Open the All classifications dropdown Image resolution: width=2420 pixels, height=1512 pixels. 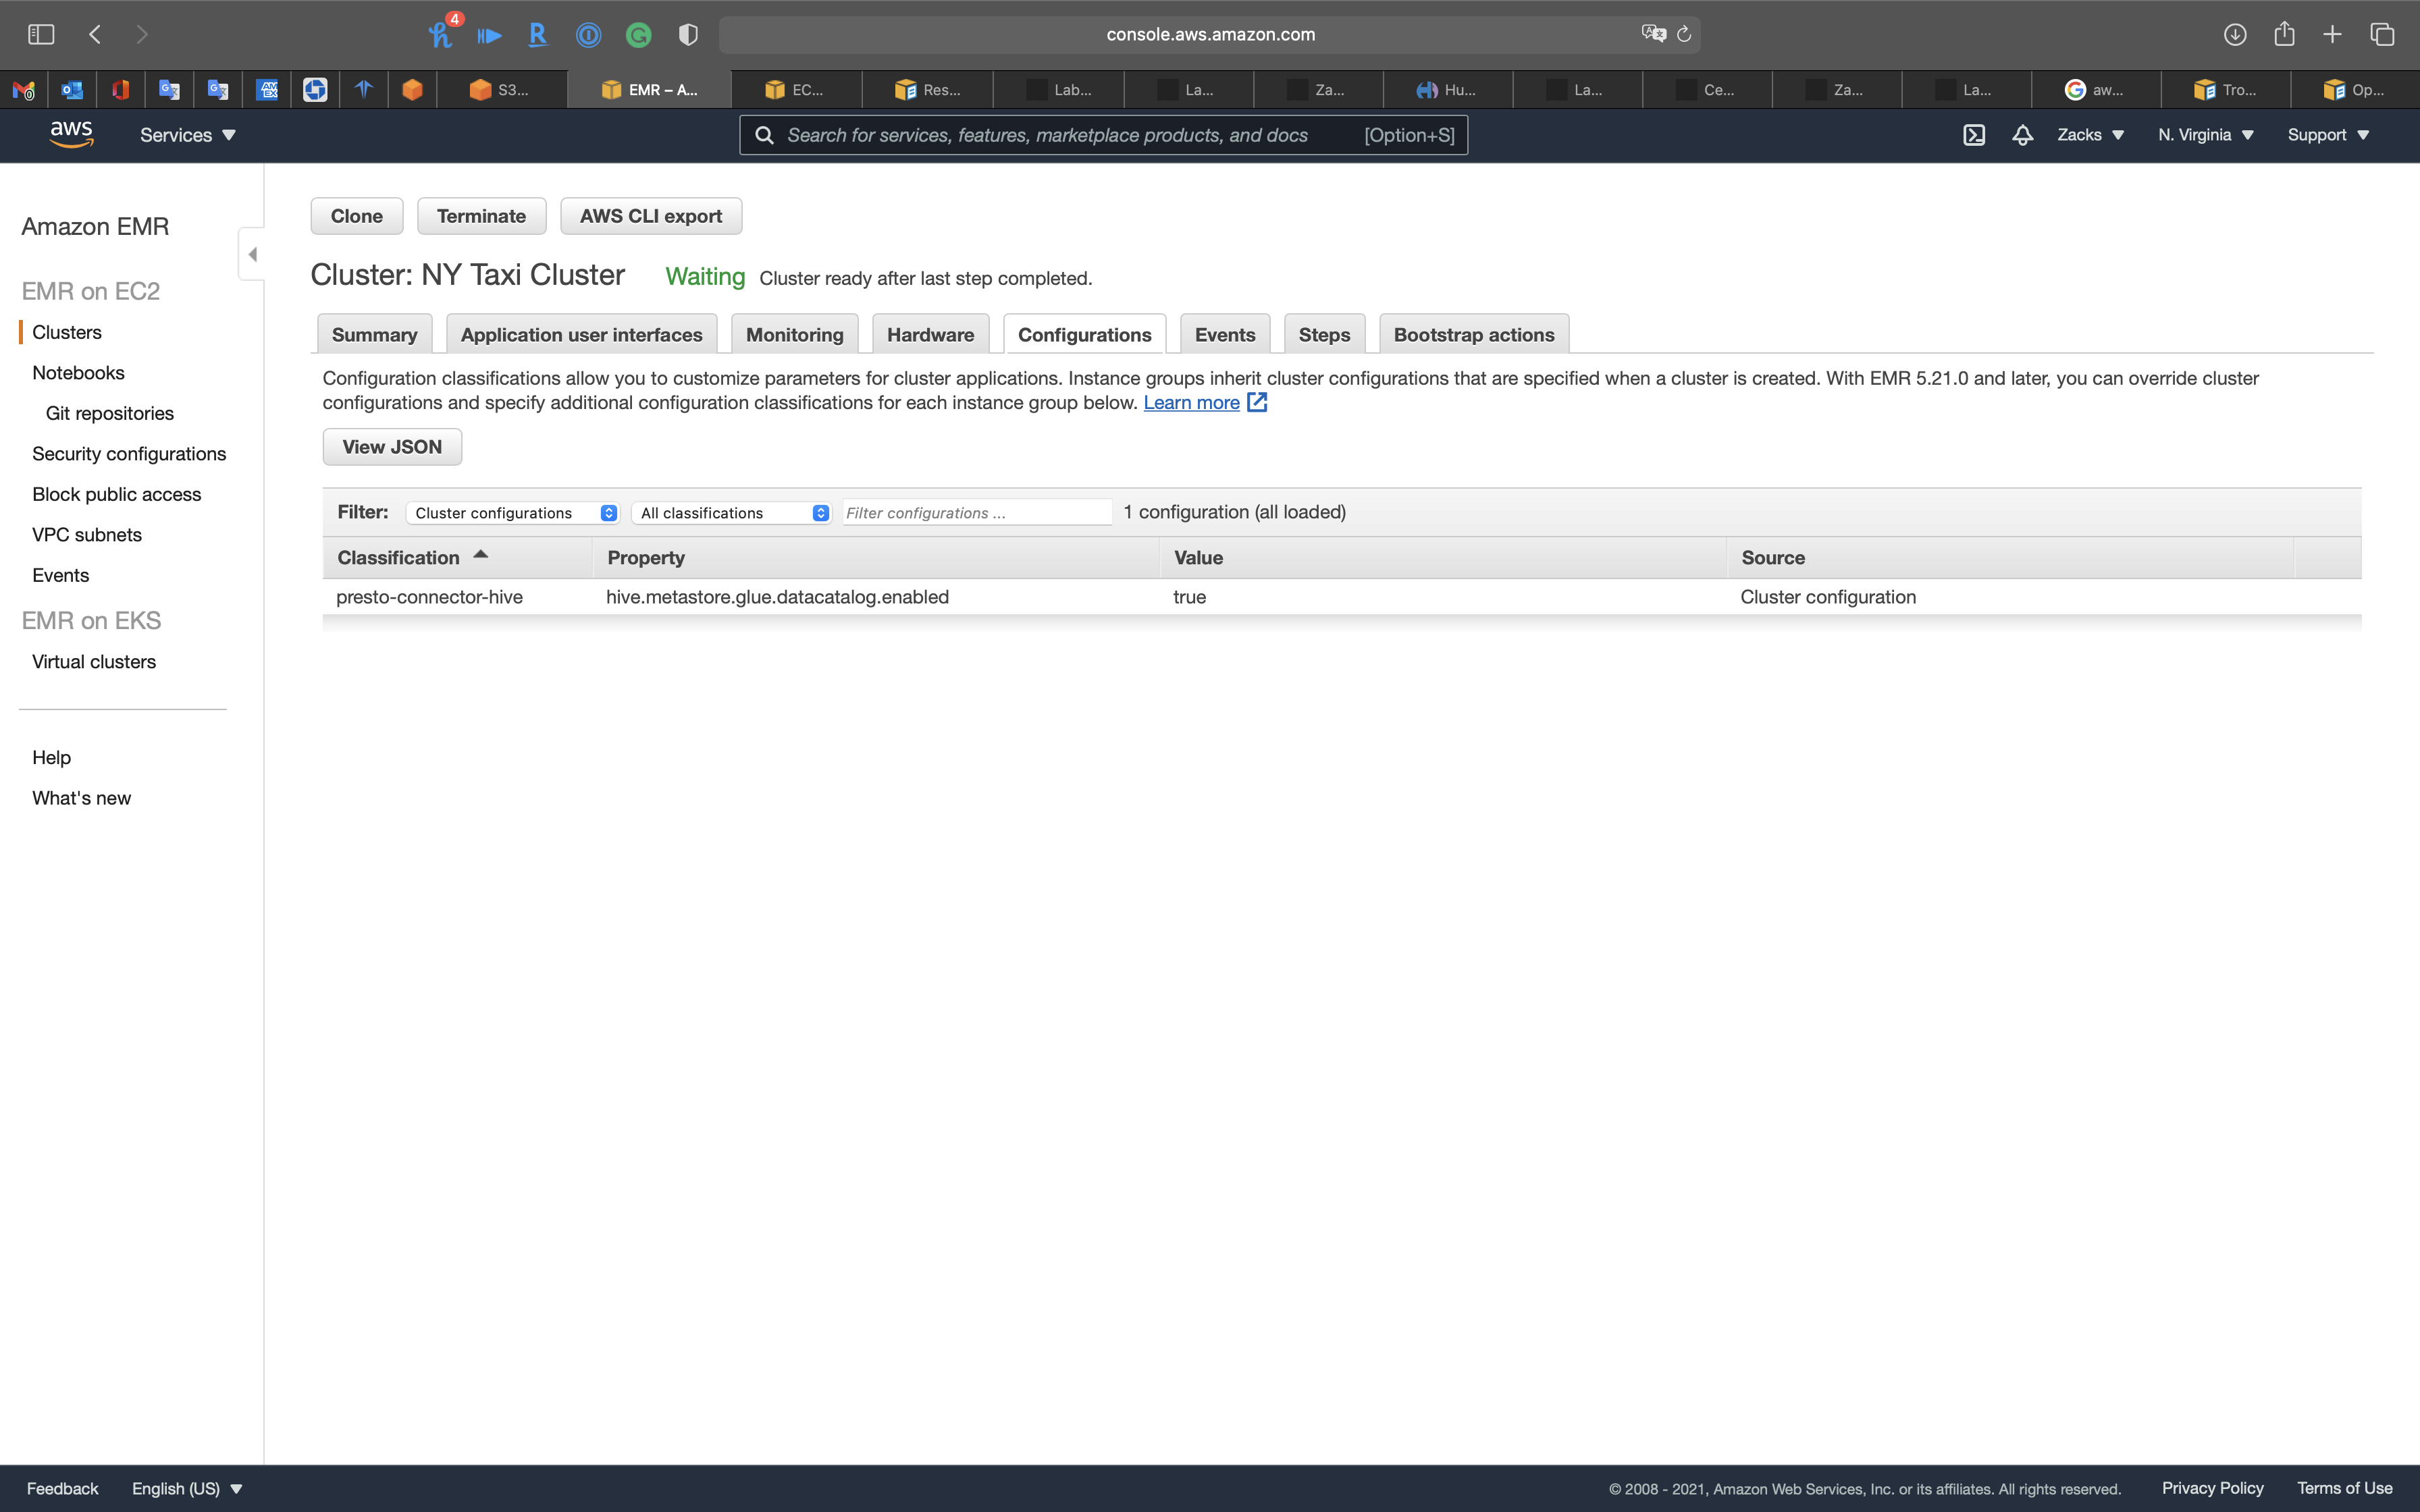pyautogui.click(x=731, y=512)
